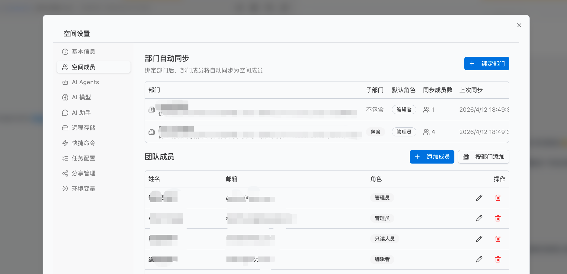This screenshot has height=274, width=567.
Task: Click the info icon beside 基本信息
Action: [65, 52]
